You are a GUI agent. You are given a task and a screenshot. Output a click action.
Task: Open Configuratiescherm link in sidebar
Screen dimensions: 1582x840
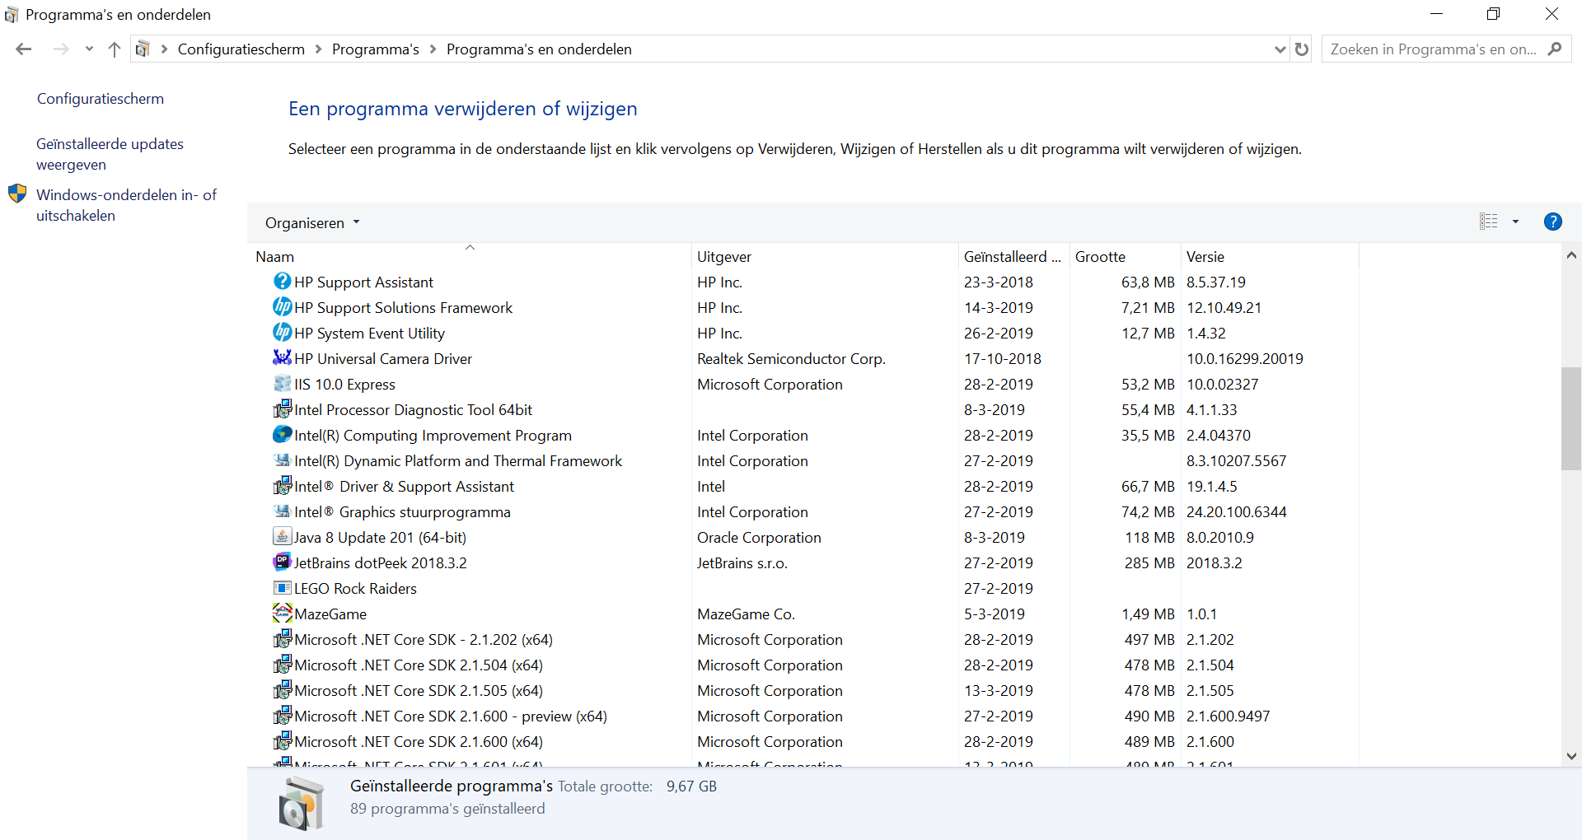click(x=101, y=99)
